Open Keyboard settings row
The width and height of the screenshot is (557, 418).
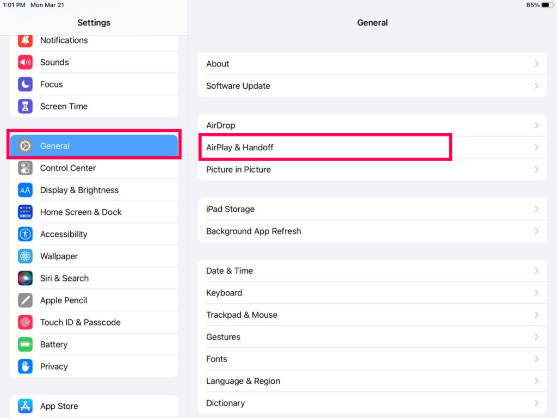[372, 293]
